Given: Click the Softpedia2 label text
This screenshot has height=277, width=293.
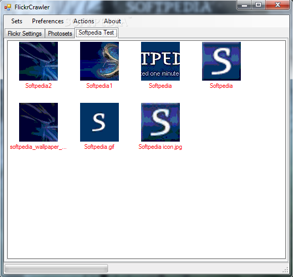Looking at the screenshot, I should click(38, 86).
